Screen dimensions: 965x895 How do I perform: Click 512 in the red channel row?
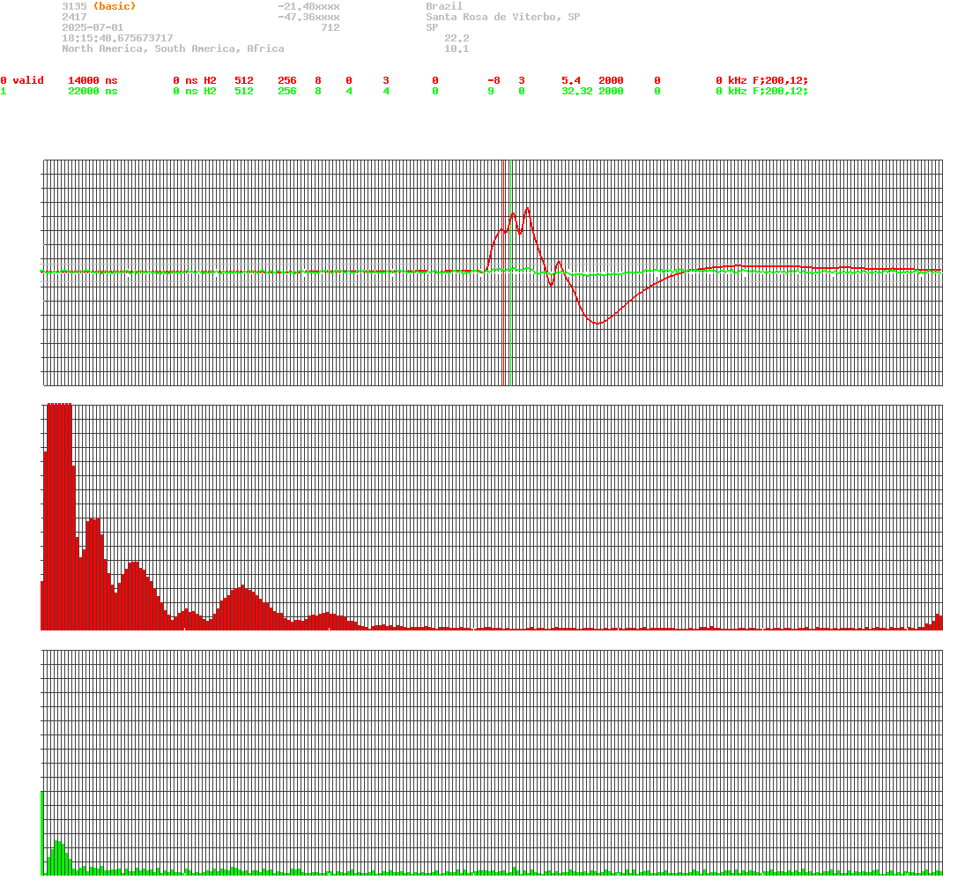point(244,81)
